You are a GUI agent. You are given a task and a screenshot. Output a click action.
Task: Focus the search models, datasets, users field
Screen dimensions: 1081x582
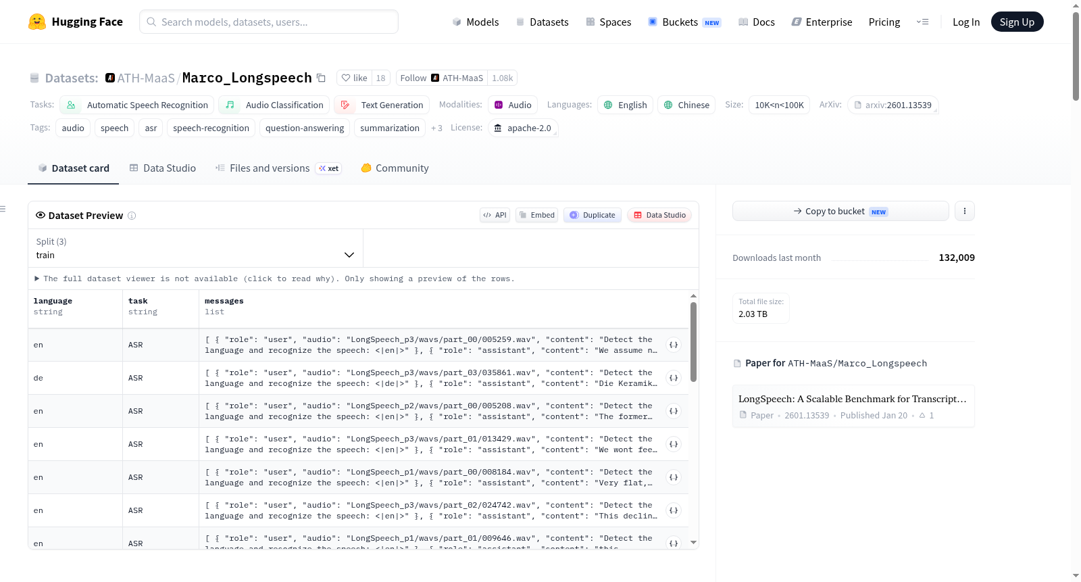point(269,22)
